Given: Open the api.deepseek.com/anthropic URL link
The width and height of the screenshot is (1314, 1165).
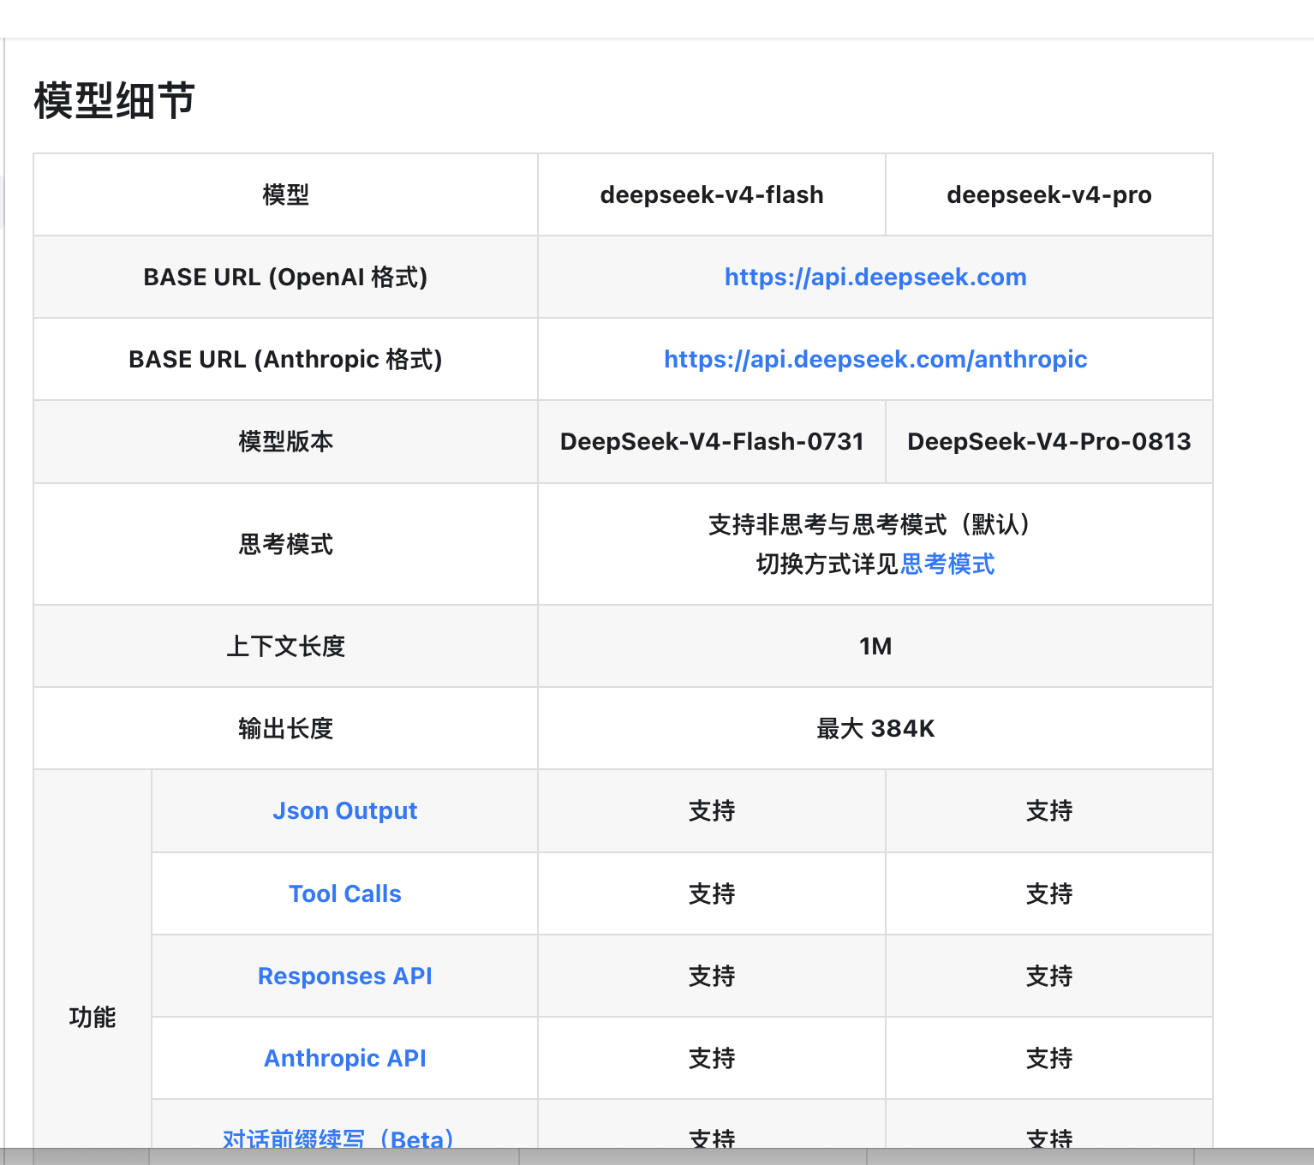Looking at the screenshot, I should [875, 359].
